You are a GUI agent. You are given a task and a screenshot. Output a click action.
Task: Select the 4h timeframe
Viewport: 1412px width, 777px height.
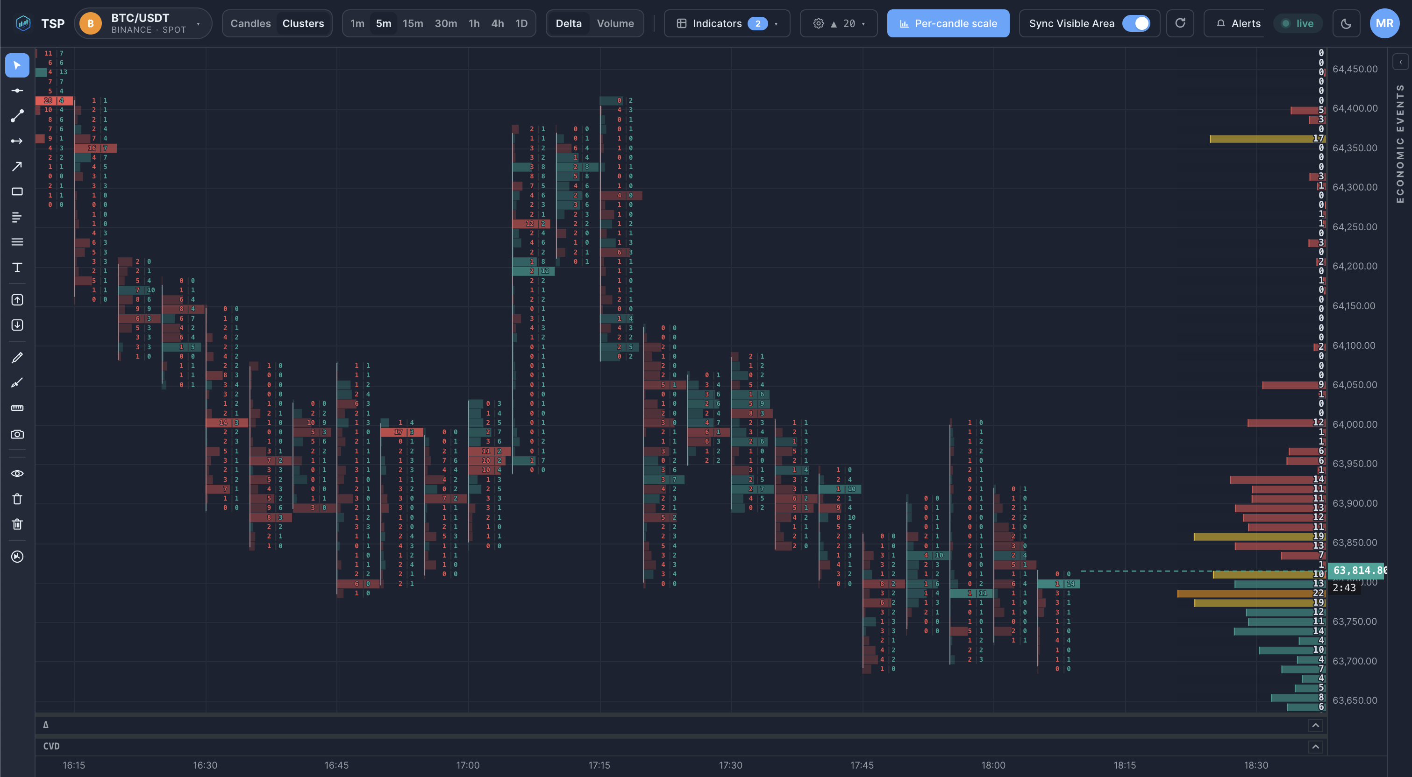(497, 23)
